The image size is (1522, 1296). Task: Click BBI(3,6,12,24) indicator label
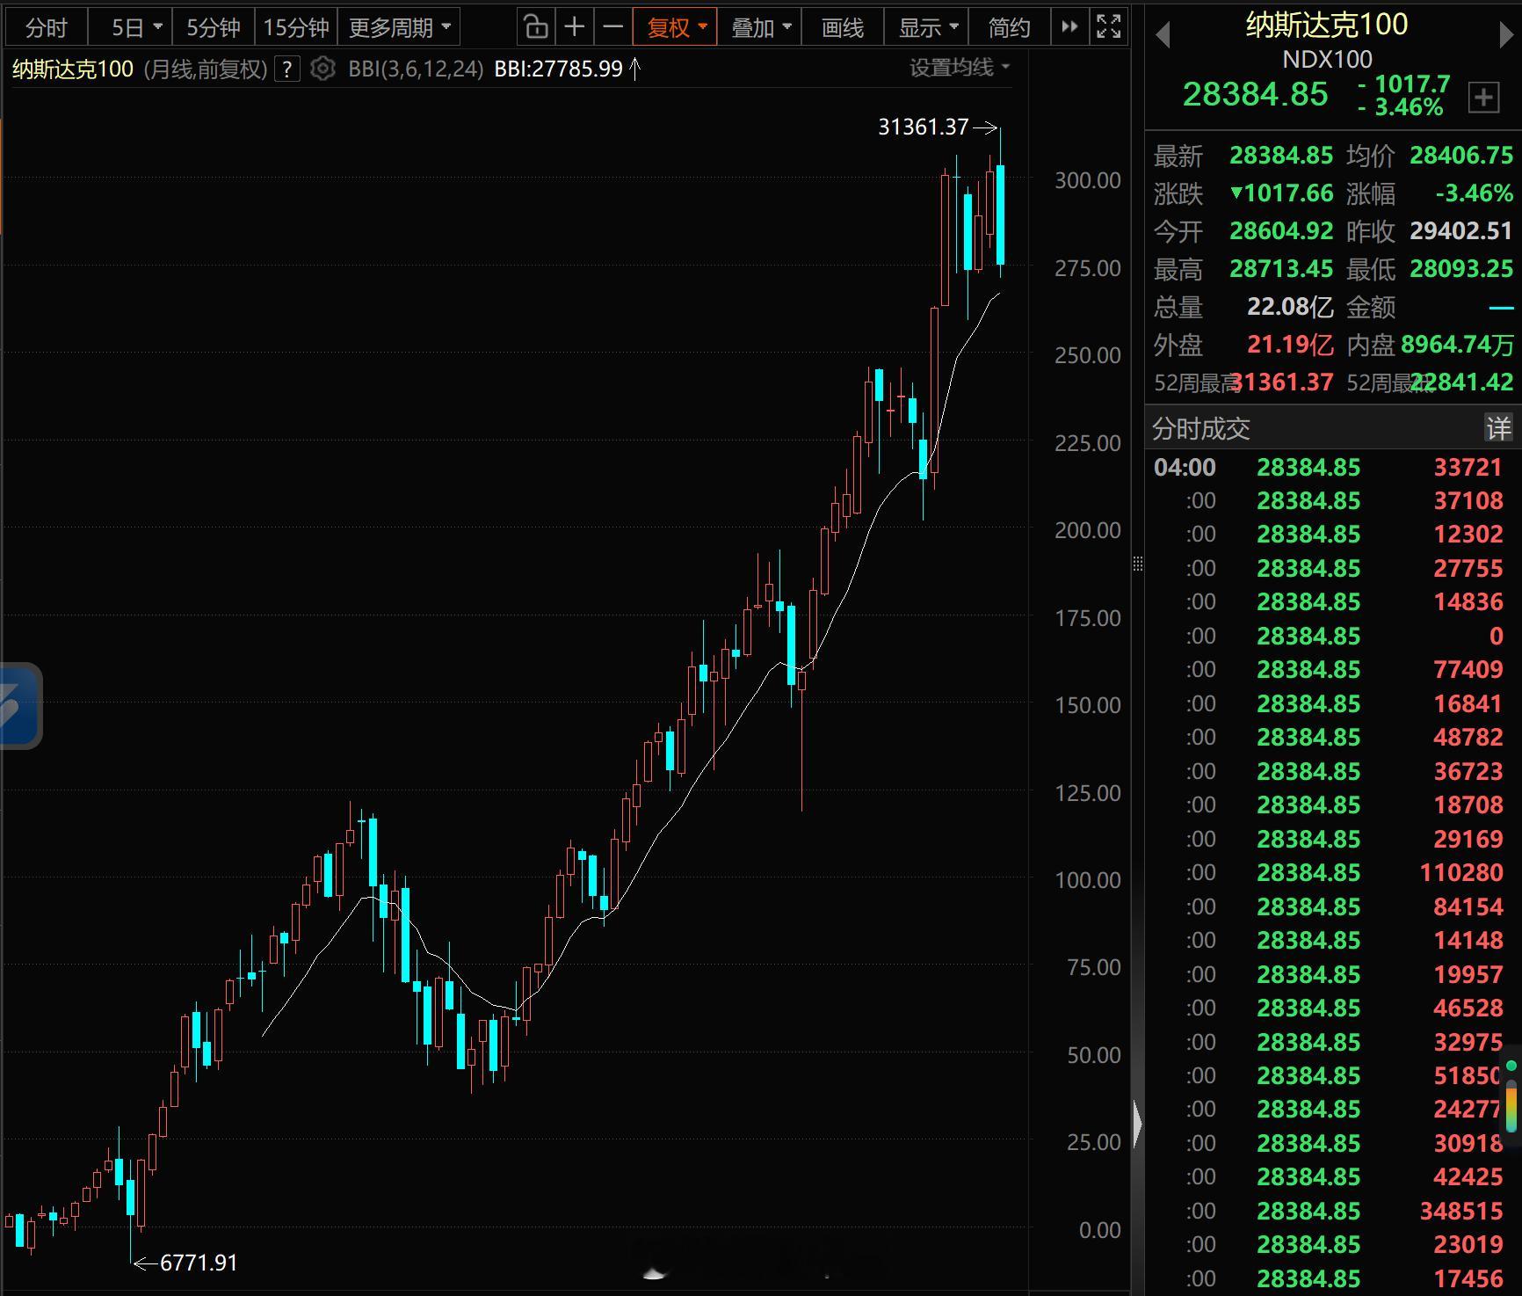416,69
